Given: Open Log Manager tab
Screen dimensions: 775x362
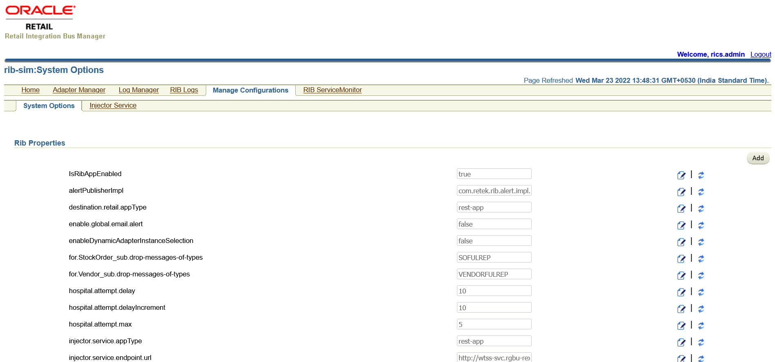Looking at the screenshot, I should [x=138, y=90].
